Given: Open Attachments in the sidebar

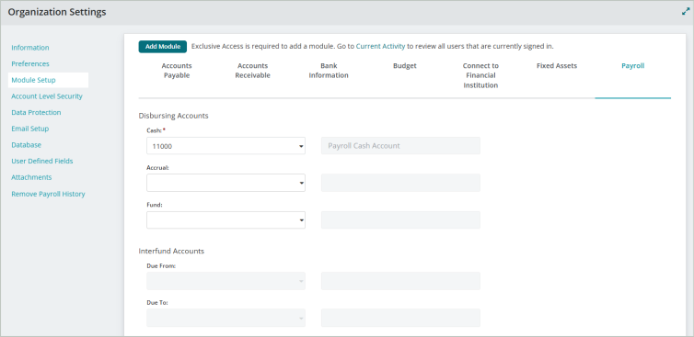Looking at the screenshot, I should tap(31, 177).
